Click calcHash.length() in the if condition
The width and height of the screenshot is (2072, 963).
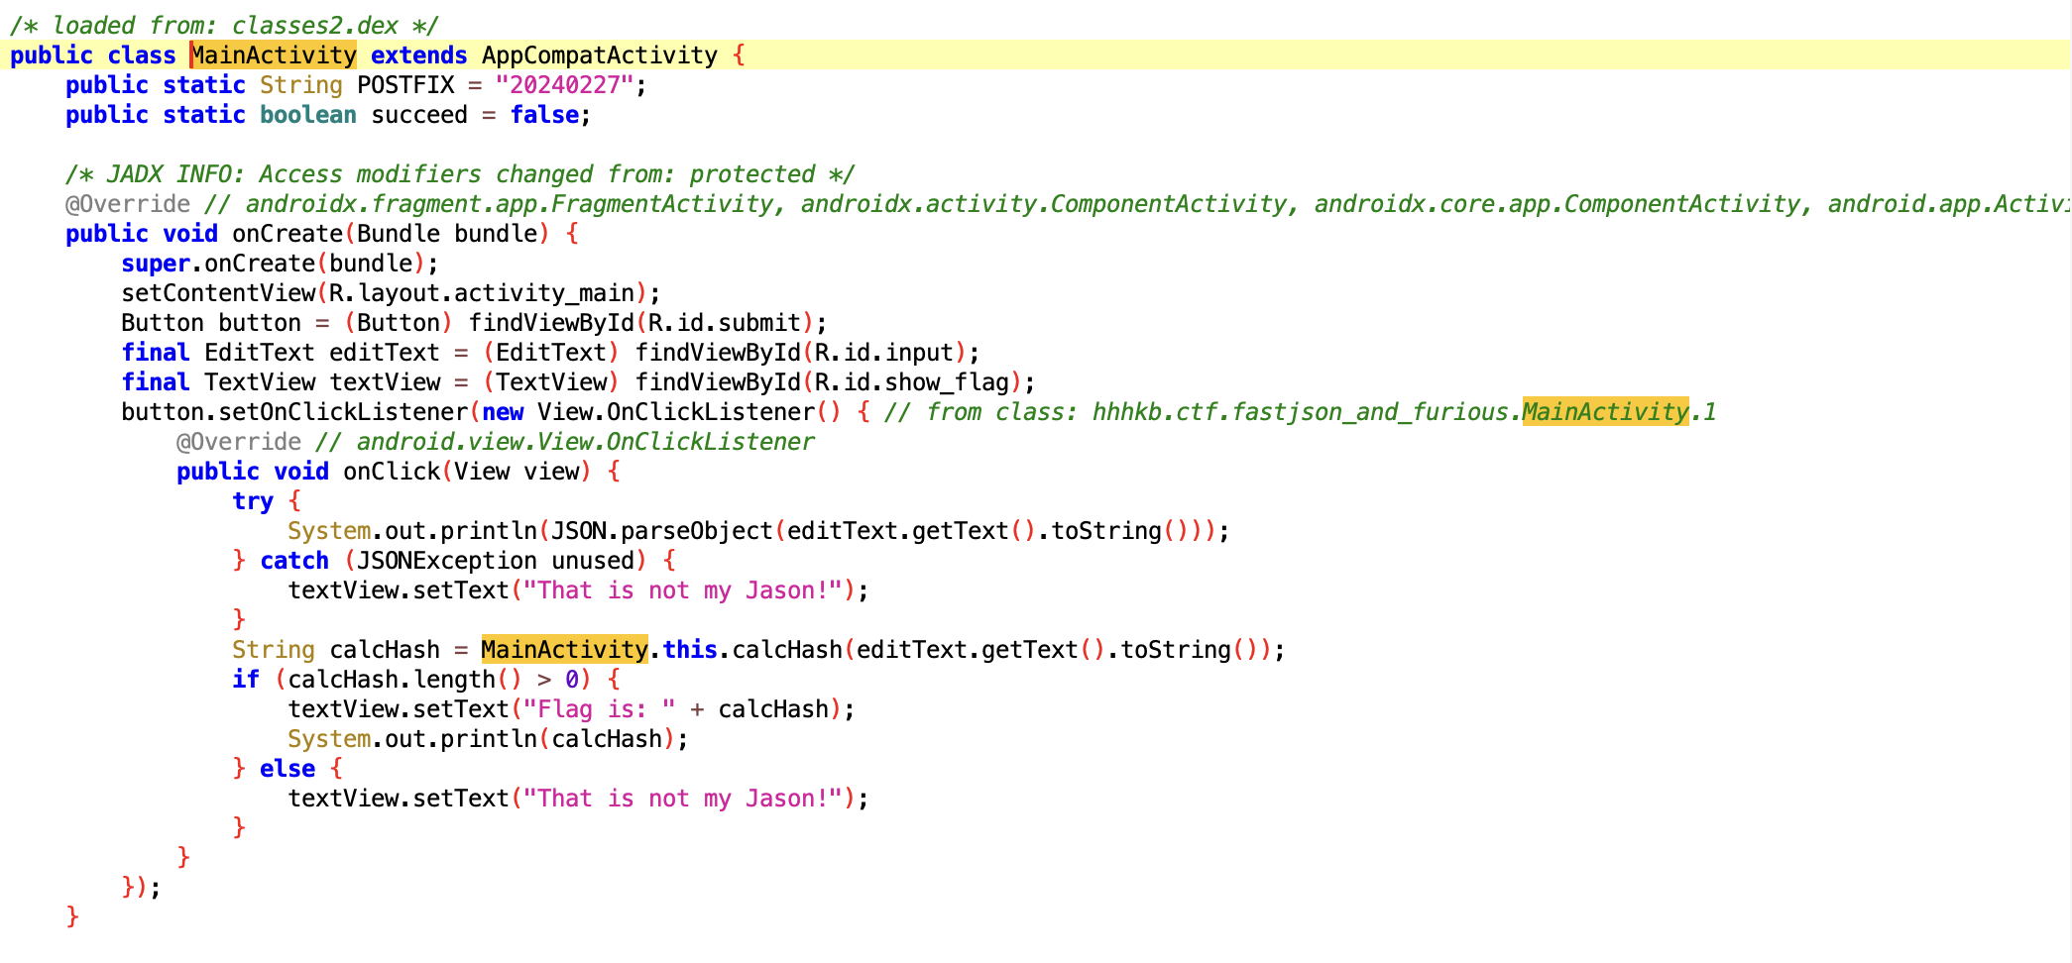click(x=405, y=680)
